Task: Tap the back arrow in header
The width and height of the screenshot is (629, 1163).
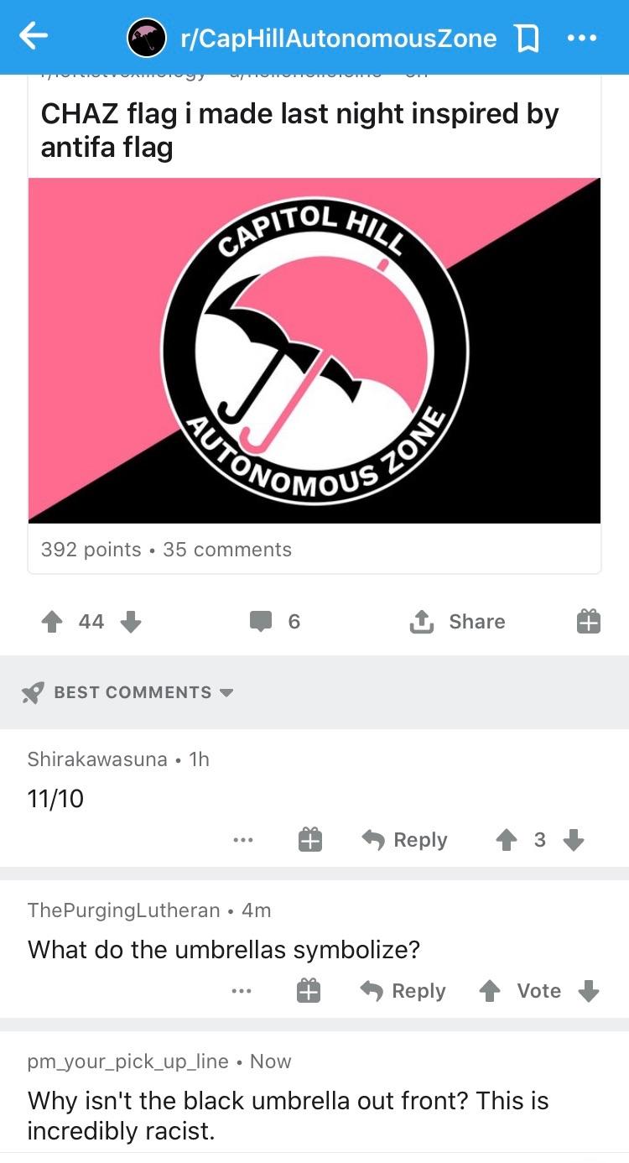Action: tap(34, 35)
